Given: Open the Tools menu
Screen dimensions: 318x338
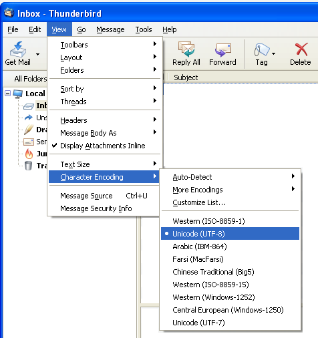Looking at the screenshot, I should tap(144, 29).
